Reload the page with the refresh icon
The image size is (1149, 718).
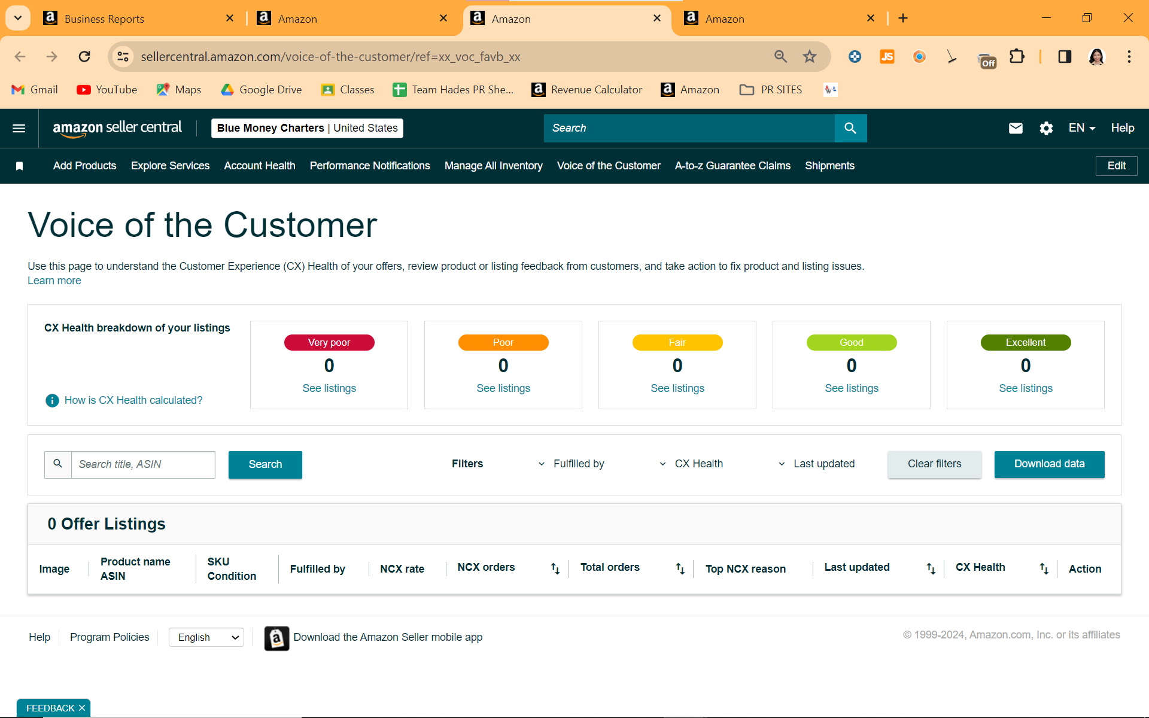pyautogui.click(x=84, y=56)
